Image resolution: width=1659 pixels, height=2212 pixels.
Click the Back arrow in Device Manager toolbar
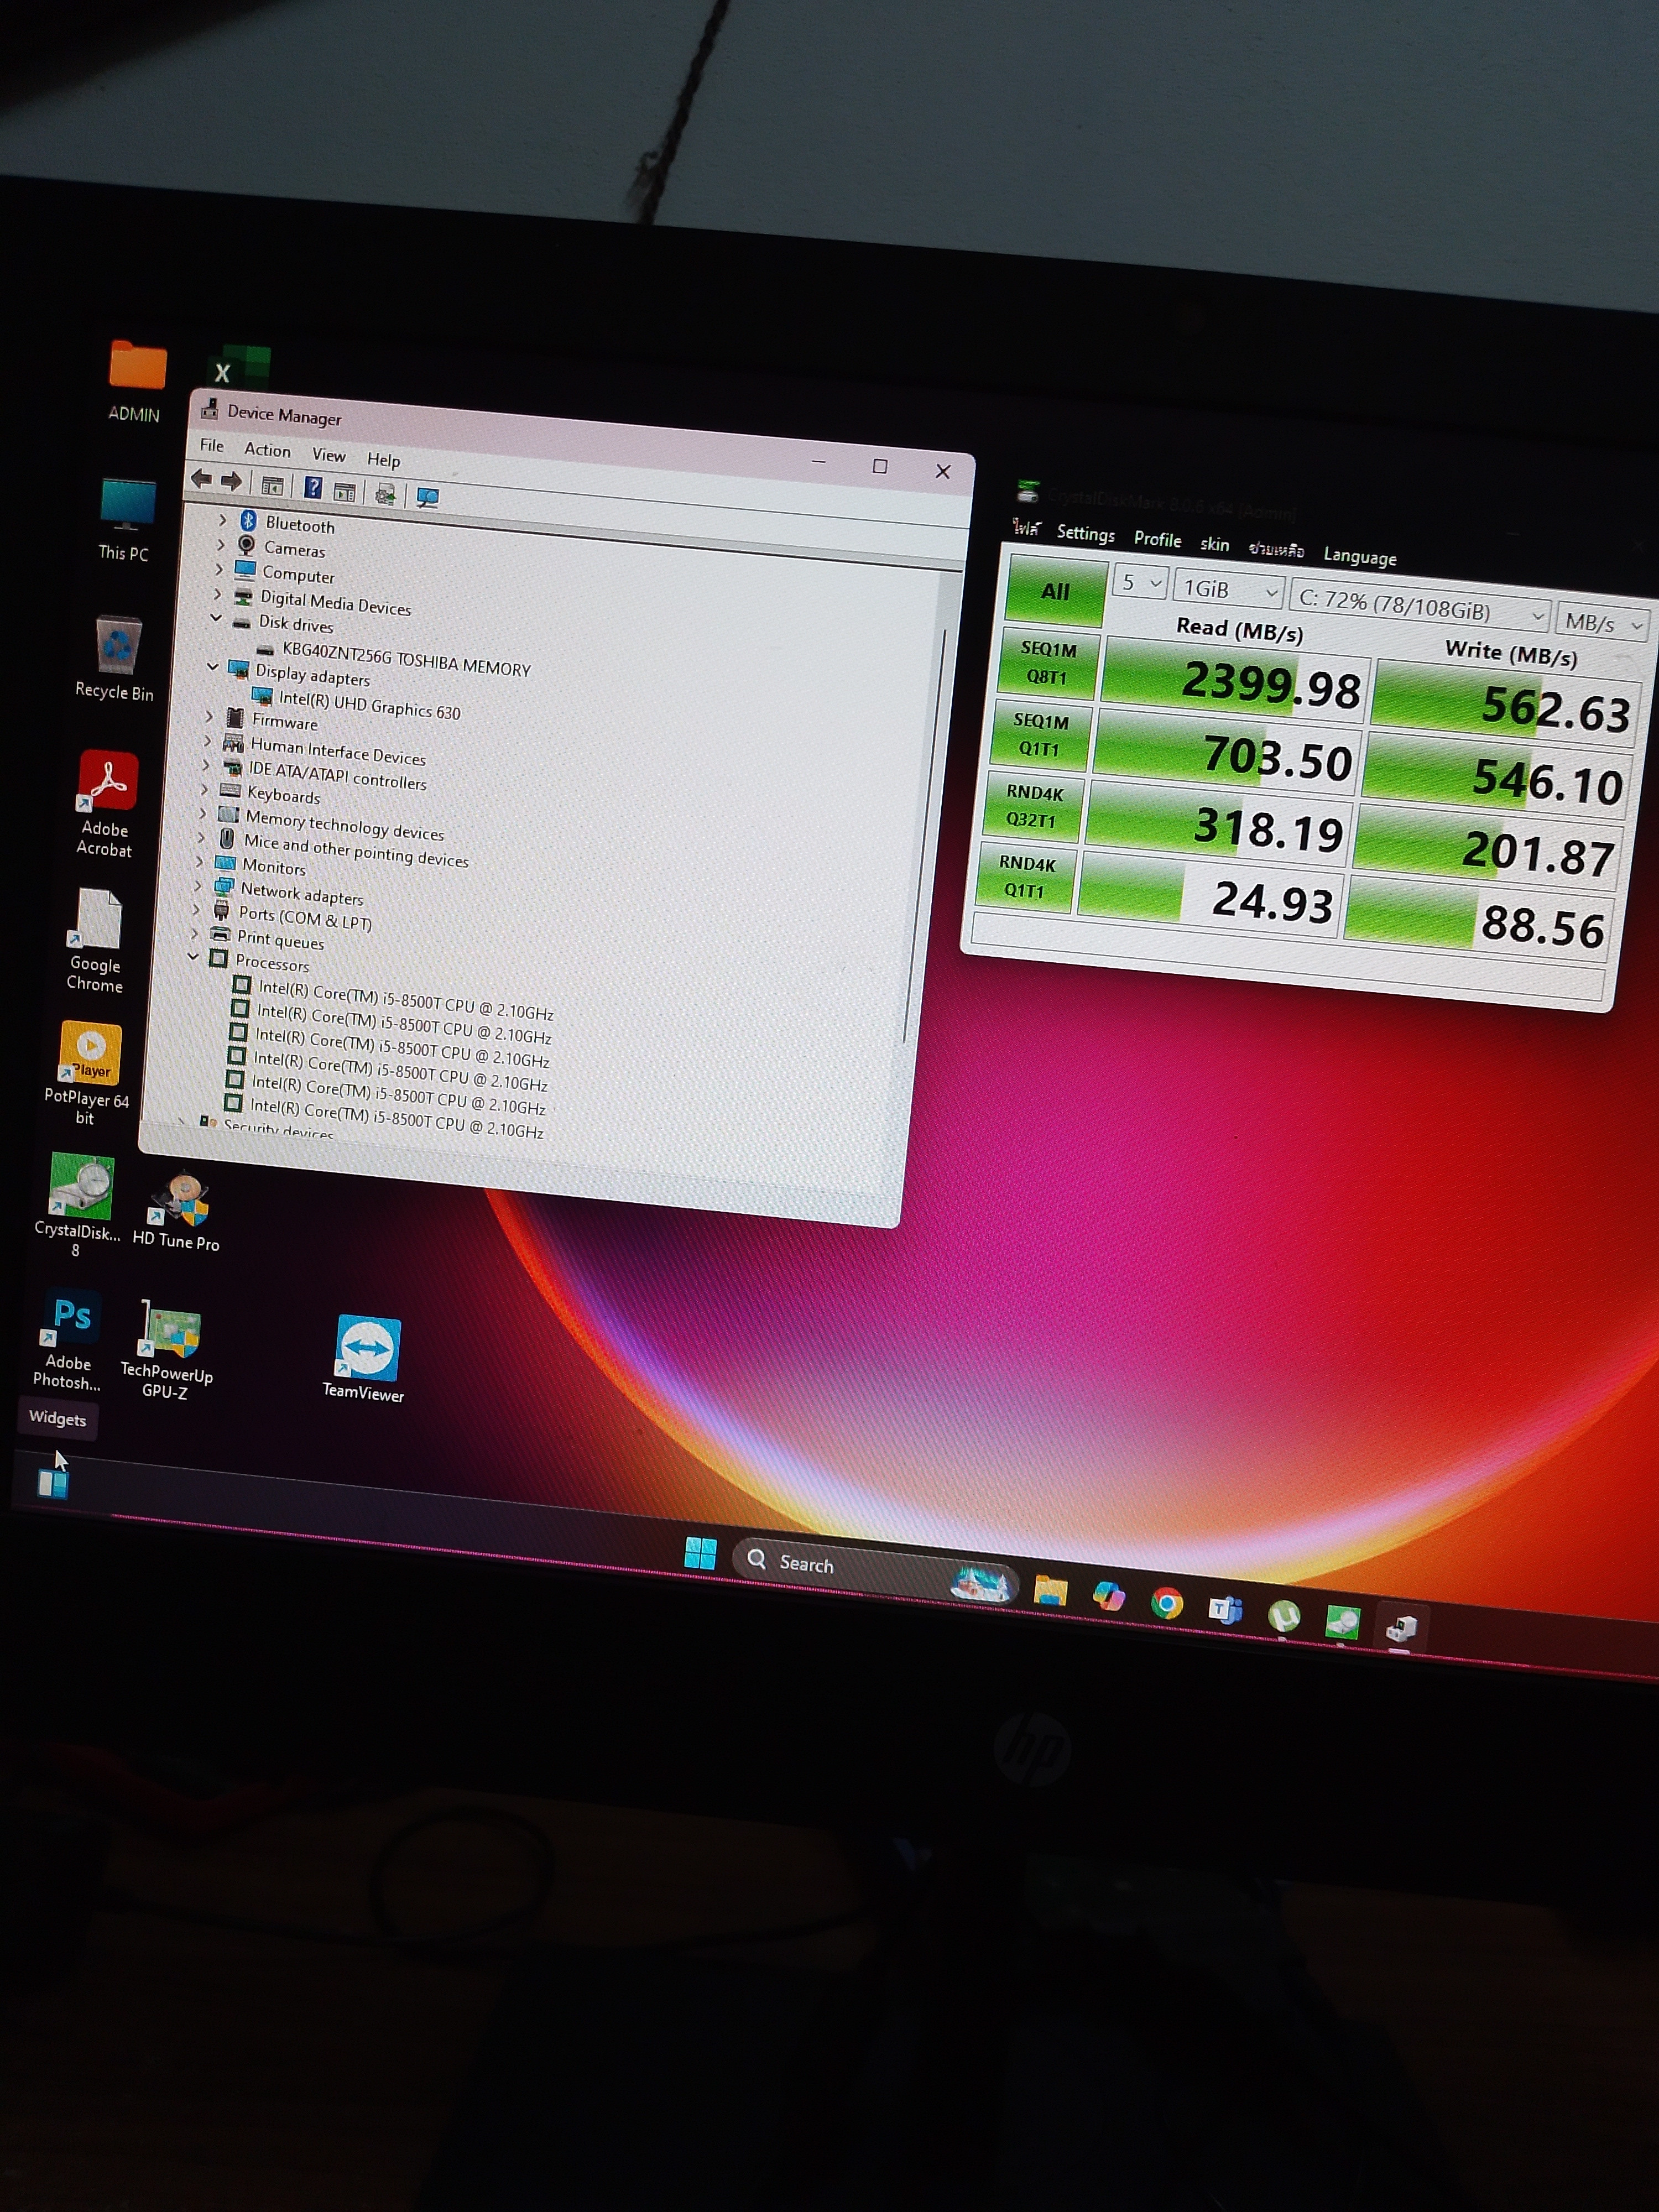[201, 479]
